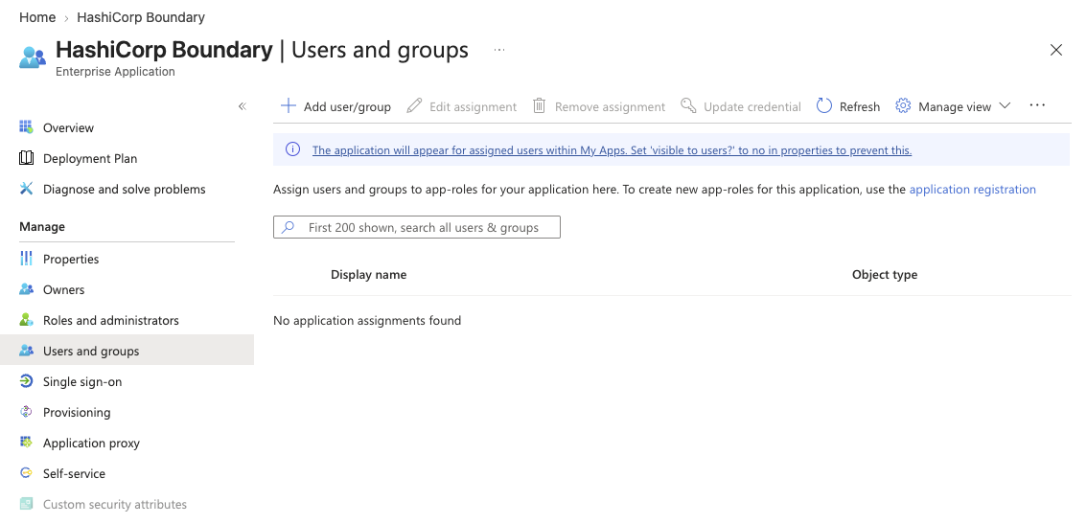This screenshot has height=524, width=1087.
Task: Click Add user/group button label
Action: (x=347, y=106)
